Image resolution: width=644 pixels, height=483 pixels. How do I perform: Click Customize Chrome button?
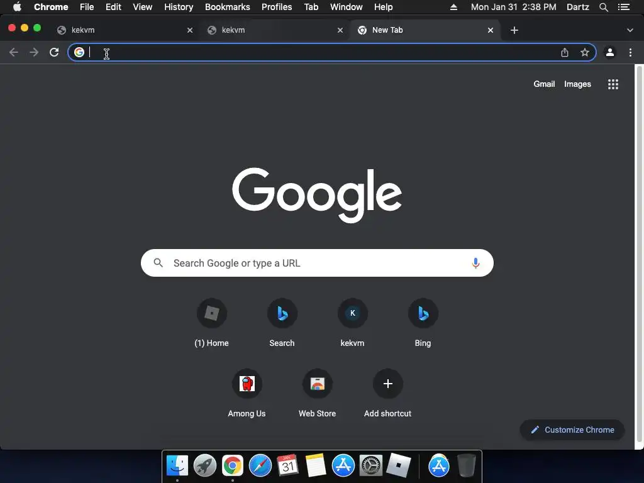tap(572, 430)
